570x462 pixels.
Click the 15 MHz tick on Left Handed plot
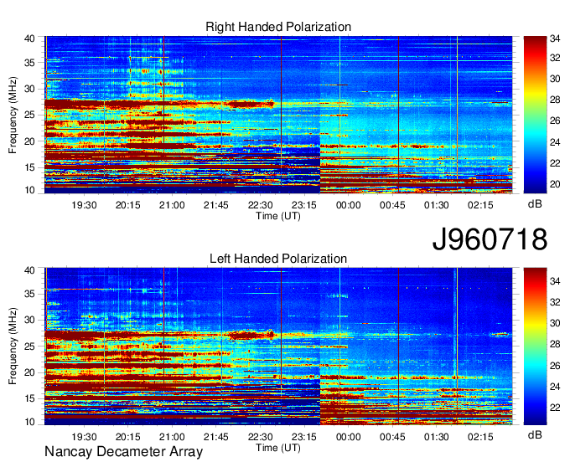click(29, 399)
